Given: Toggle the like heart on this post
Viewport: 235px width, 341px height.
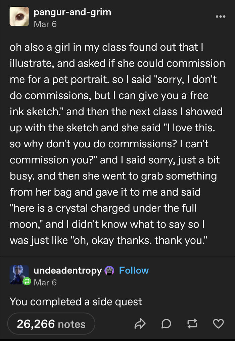Looking at the screenshot, I should pyautogui.click(x=218, y=324).
